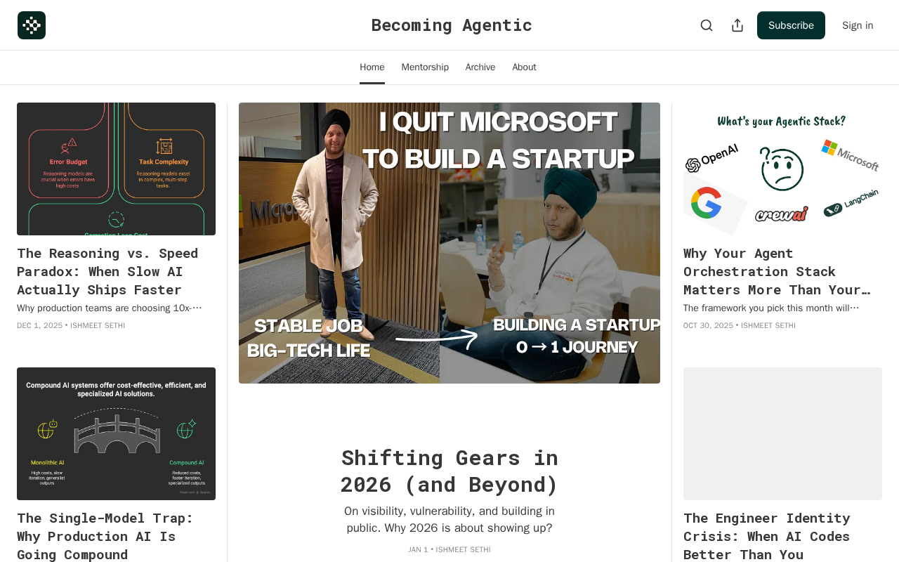Click the blank thumbnail above Engineer Identity Crisis
Image resolution: width=899 pixels, height=562 pixels.
tap(782, 433)
